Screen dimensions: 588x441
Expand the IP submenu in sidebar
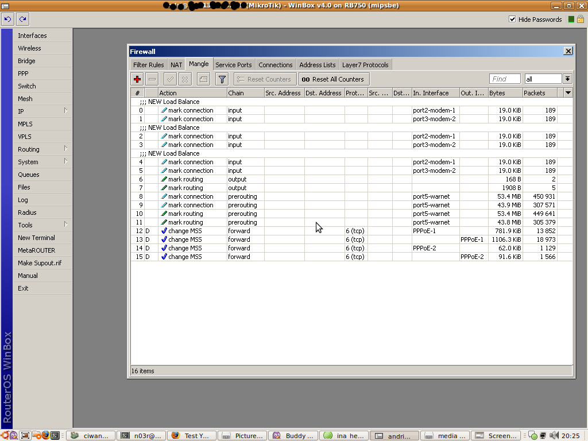pos(43,111)
